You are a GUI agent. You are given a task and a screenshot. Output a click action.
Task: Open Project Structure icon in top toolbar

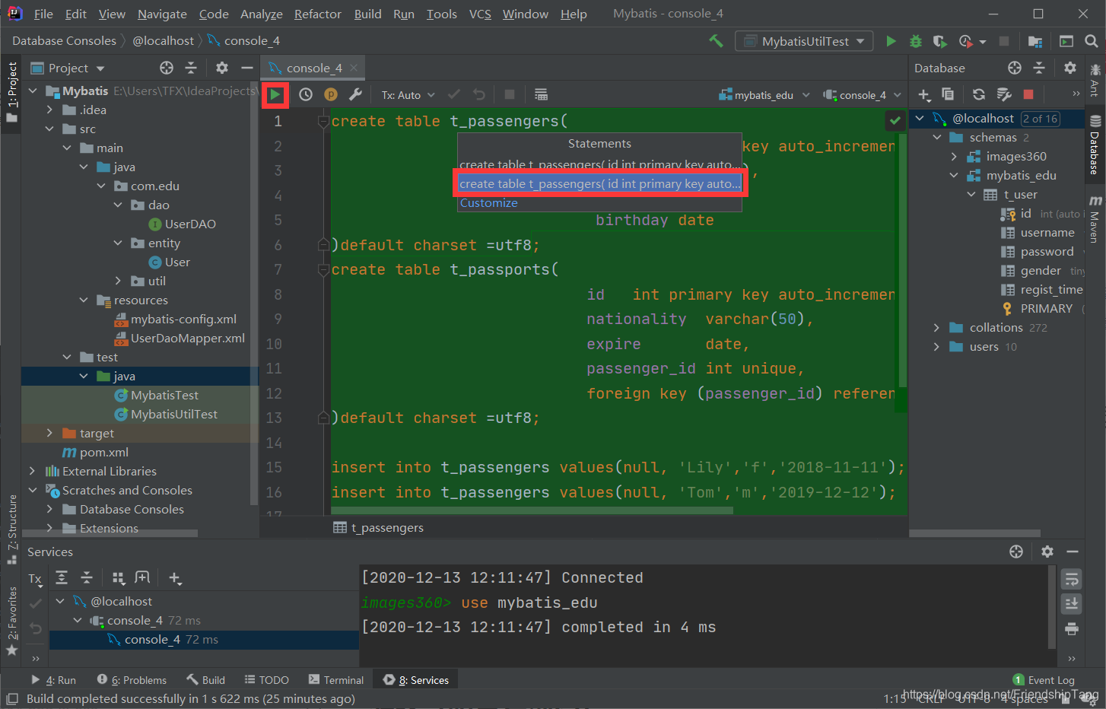(x=1035, y=41)
